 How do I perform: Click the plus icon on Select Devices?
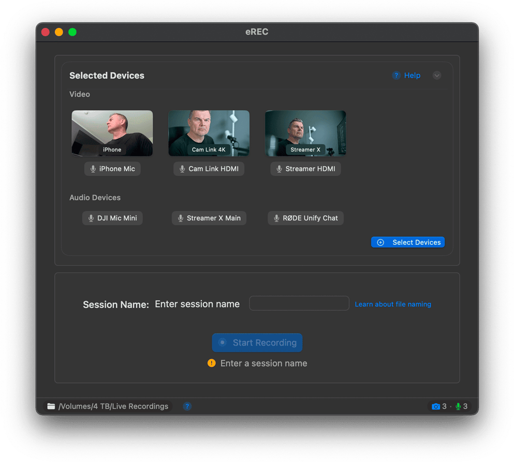tap(380, 242)
